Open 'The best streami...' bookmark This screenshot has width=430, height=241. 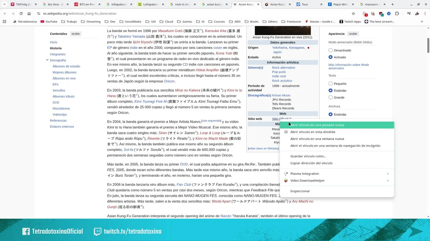pos(379,21)
